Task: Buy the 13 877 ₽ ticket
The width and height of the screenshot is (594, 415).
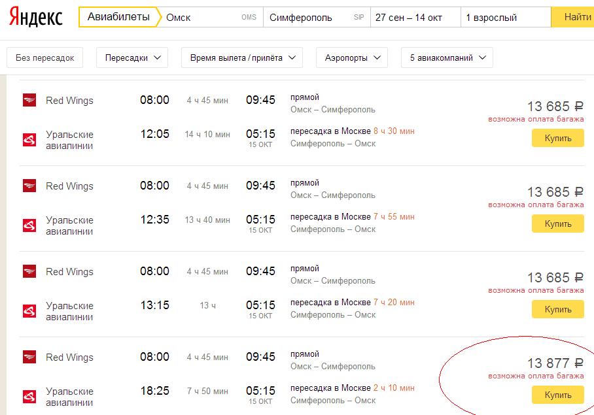Action: (x=557, y=395)
